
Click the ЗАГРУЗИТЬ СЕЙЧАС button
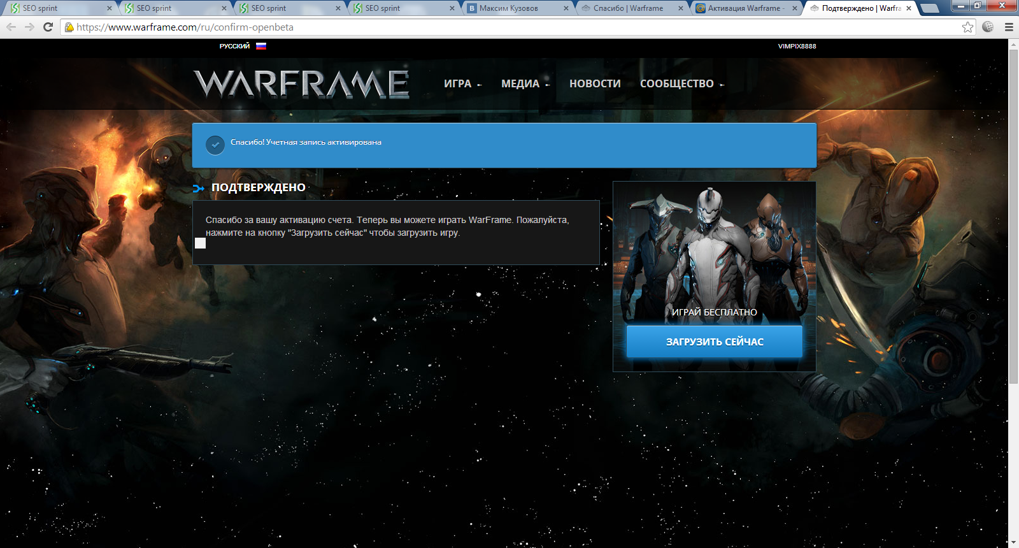pyautogui.click(x=715, y=342)
